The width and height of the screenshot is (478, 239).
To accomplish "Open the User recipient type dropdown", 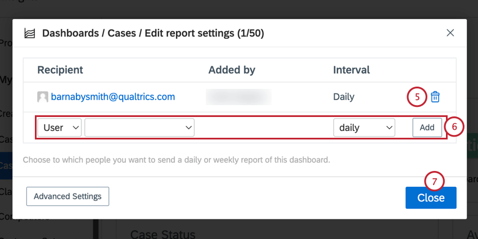I will [x=60, y=128].
